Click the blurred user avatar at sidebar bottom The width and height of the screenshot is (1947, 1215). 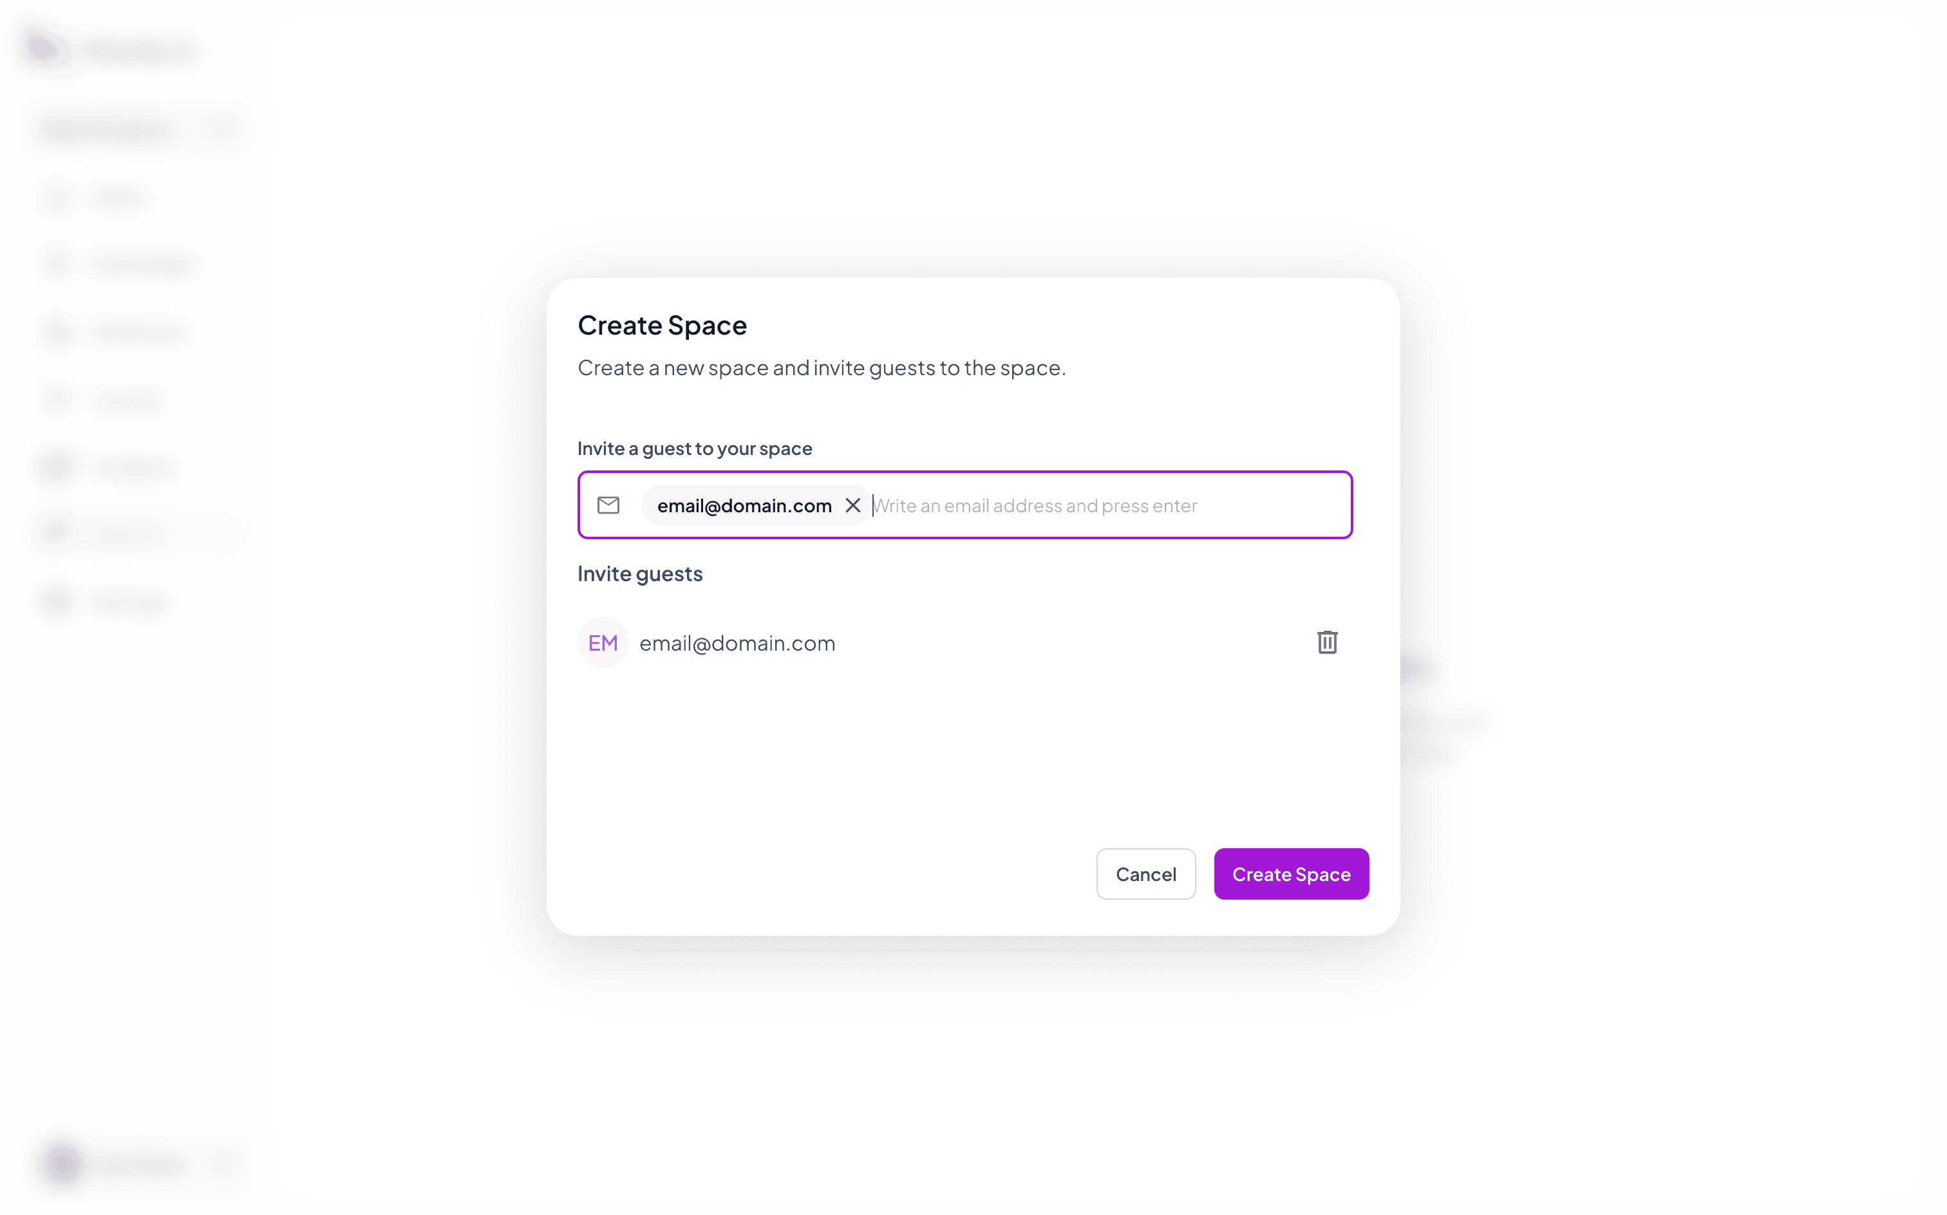[x=62, y=1163]
